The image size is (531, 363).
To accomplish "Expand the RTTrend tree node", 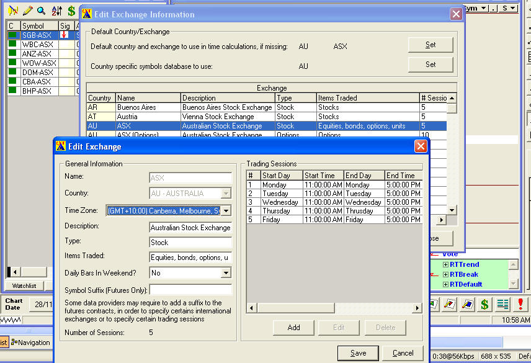I will tap(445, 264).
